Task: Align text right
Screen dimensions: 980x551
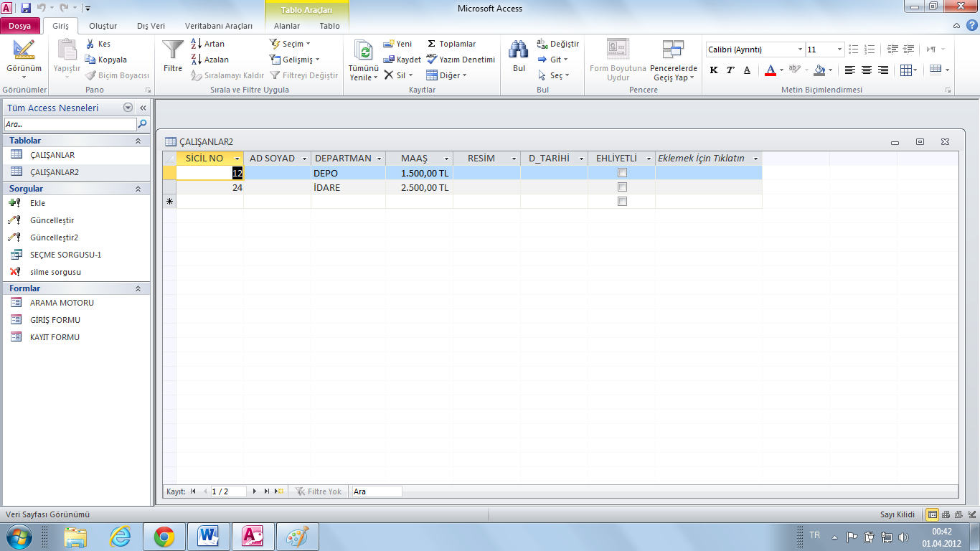Action: 883,70
